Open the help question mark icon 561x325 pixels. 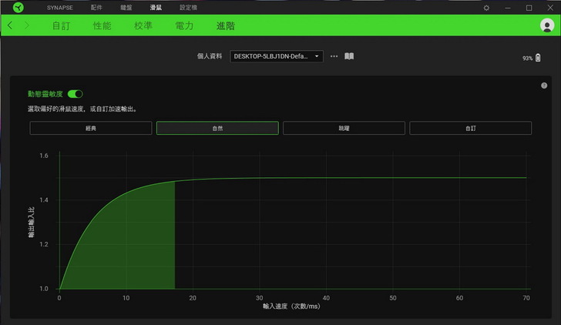click(544, 85)
